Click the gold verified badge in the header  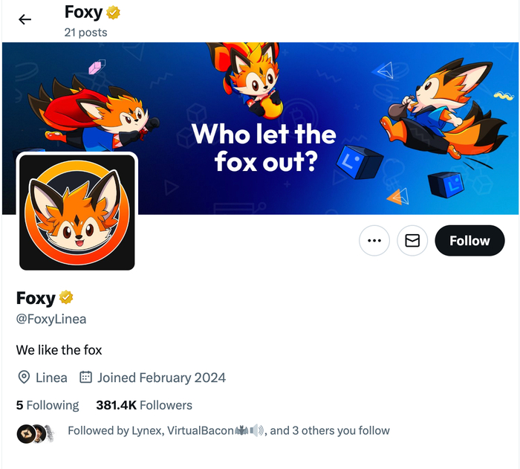tap(114, 13)
